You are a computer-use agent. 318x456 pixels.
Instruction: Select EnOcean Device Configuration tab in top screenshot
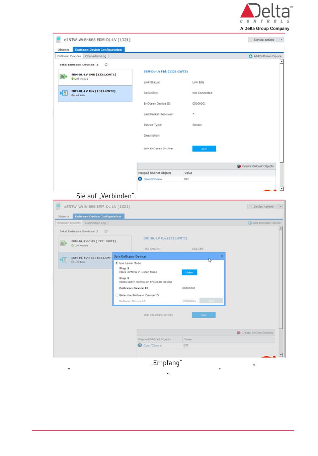point(98,50)
